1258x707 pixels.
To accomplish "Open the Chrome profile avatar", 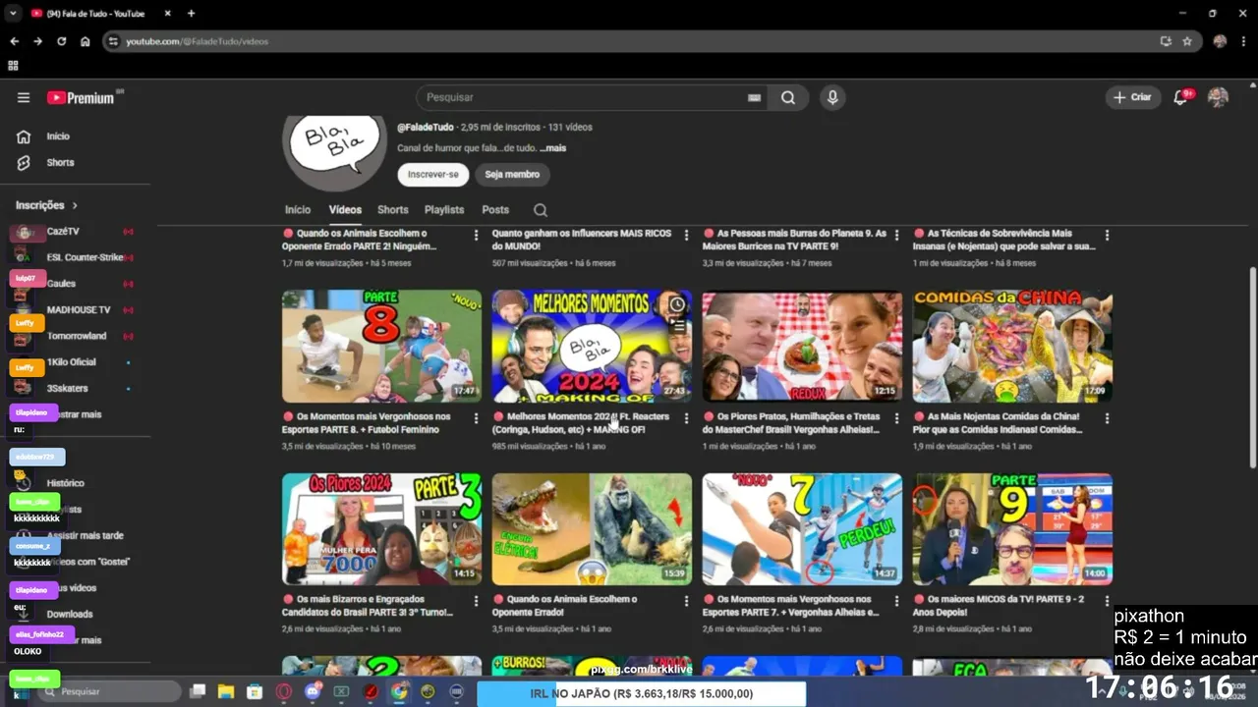I will pos(1220,41).
